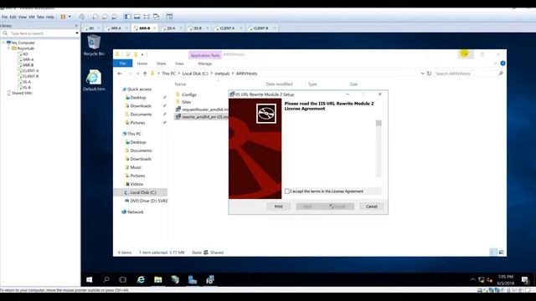Collapse the RoyonLab folder node
Screen dimensions: 536x301
[x=9, y=48]
